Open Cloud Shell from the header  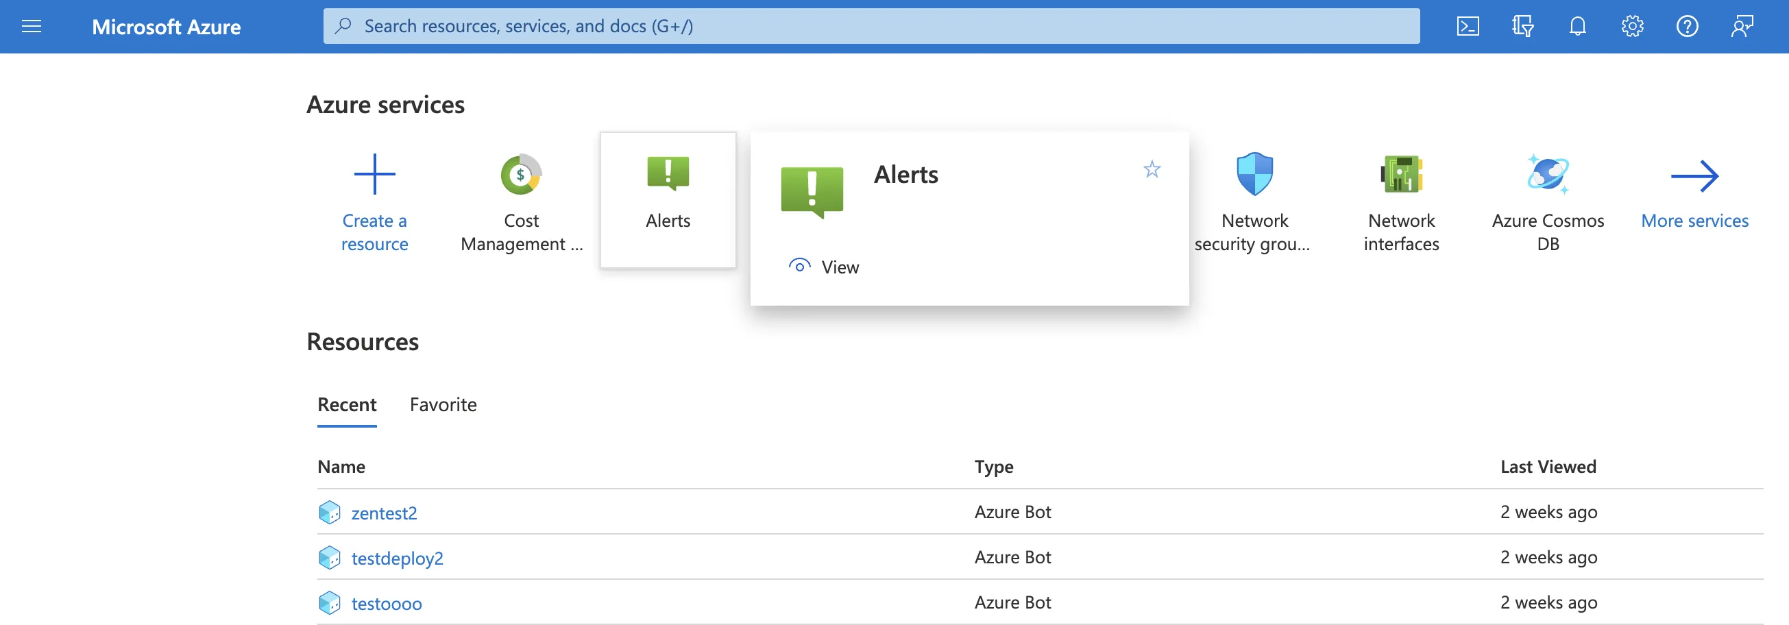pyautogui.click(x=1468, y=27)
